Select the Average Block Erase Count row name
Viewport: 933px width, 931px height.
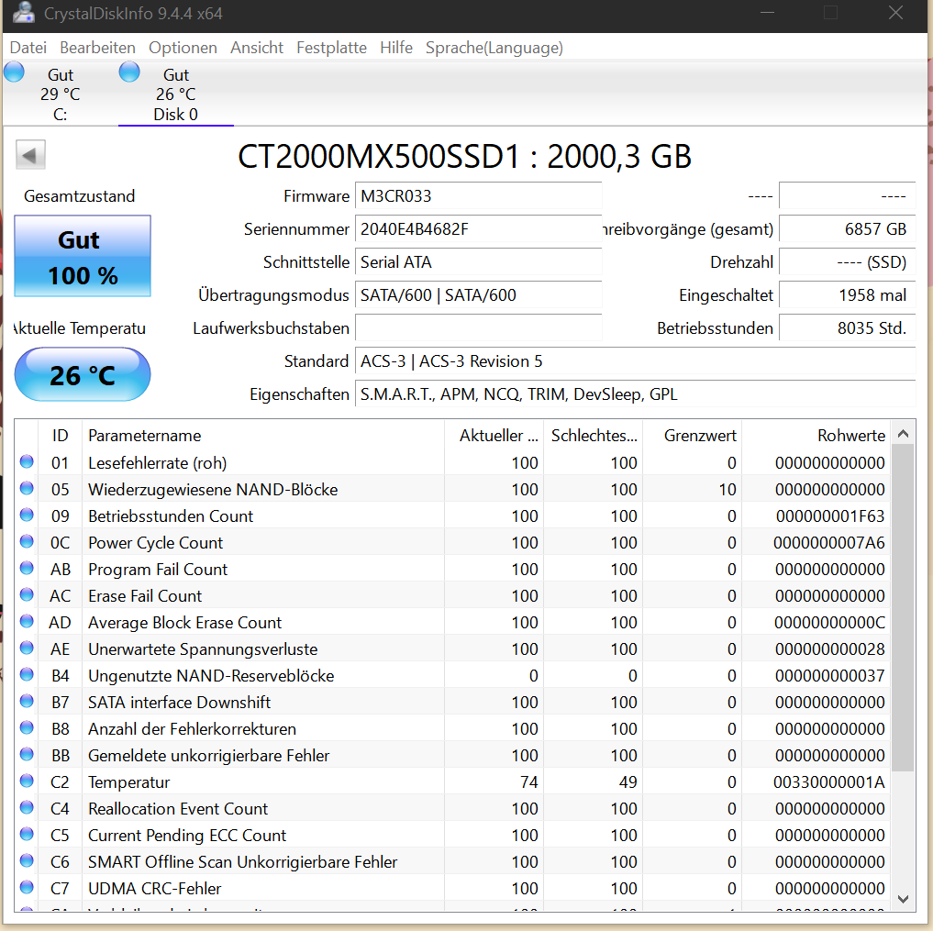coord(184,622)
